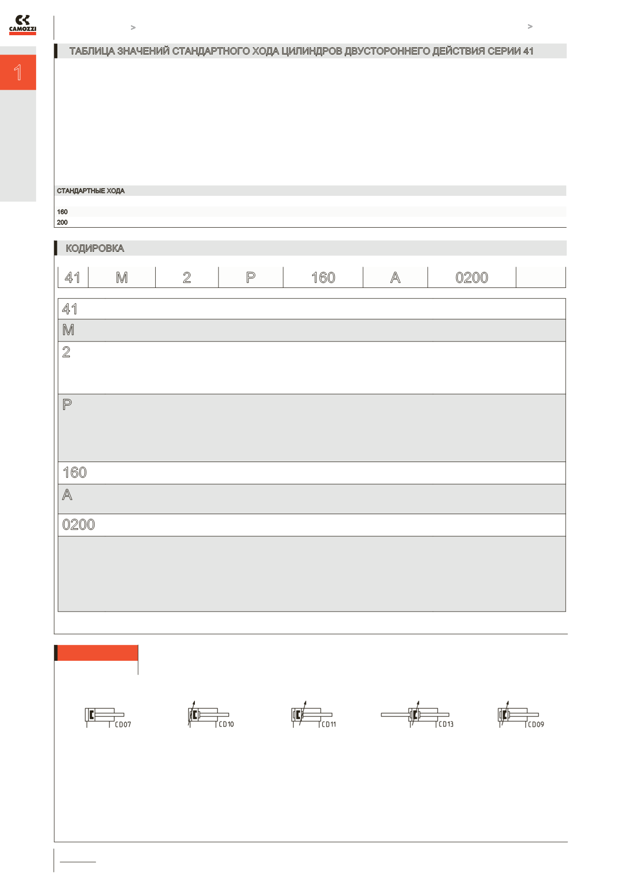Click the breadcrumb arrow in the right header
Viewport: 627px width, 887px height.
530,27
